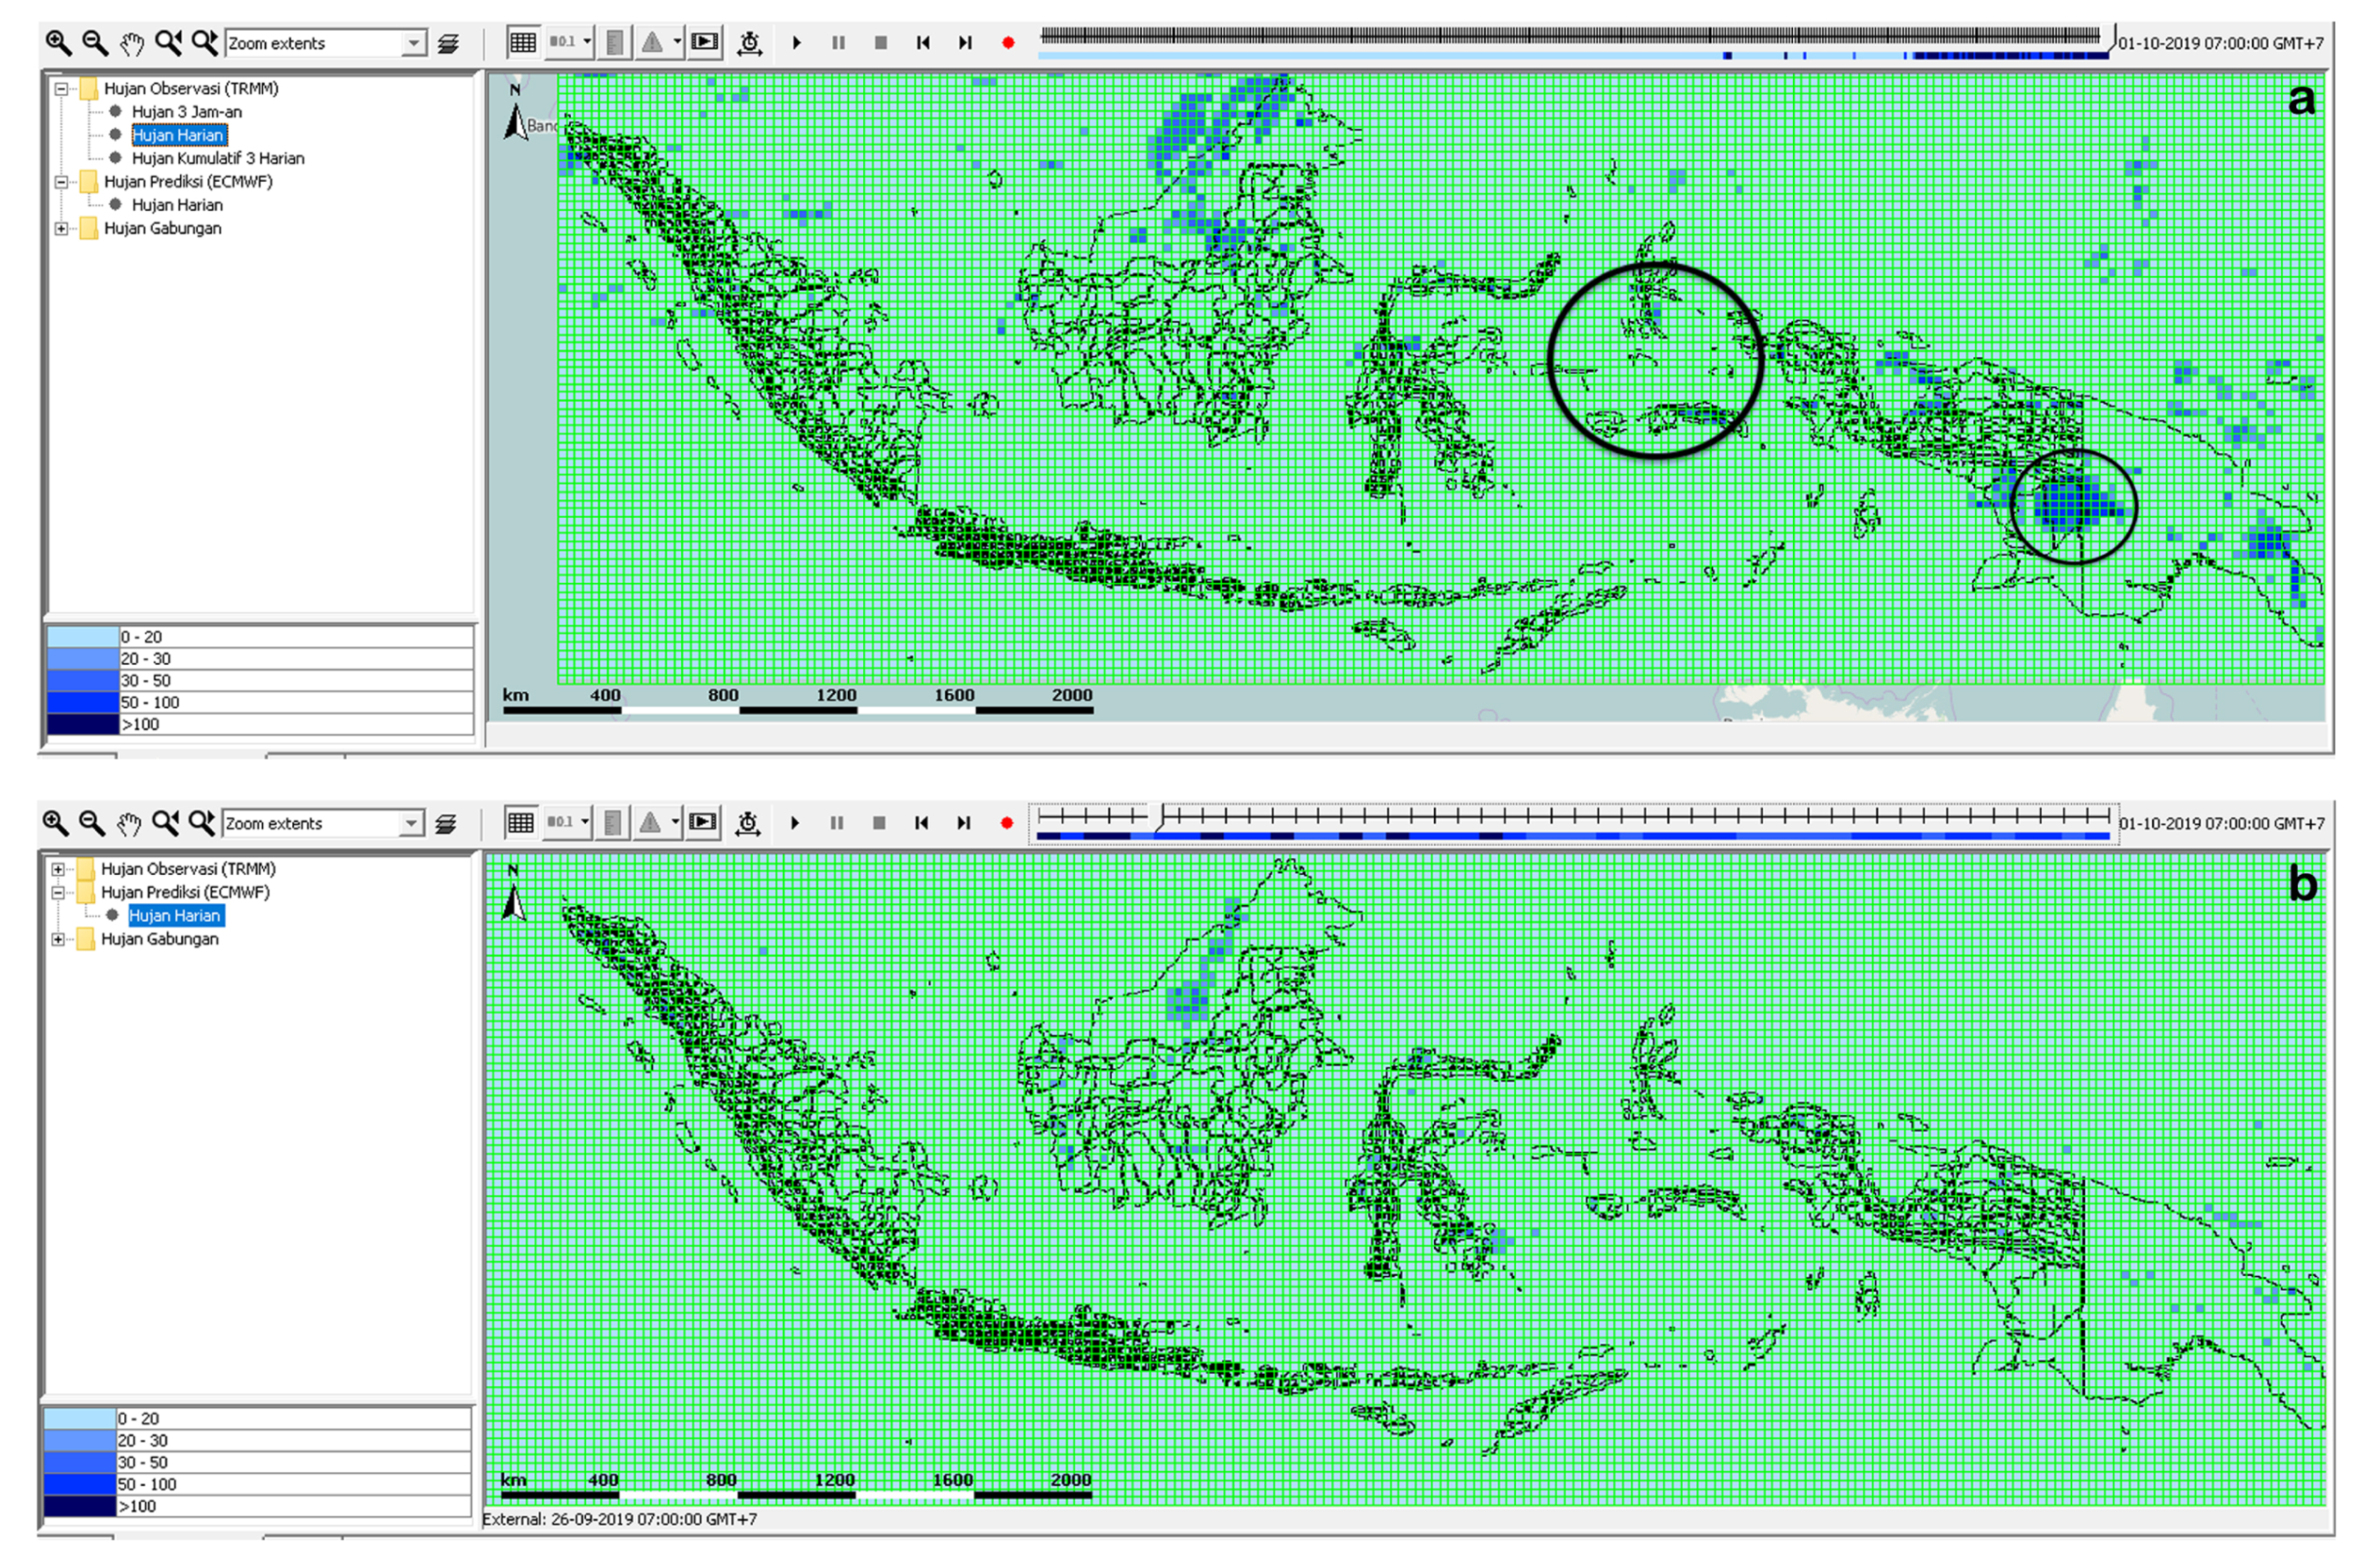2363x1568 pixels.
Task: Click the red record button in bottom toolbar
Action: tap(1006, 823)
